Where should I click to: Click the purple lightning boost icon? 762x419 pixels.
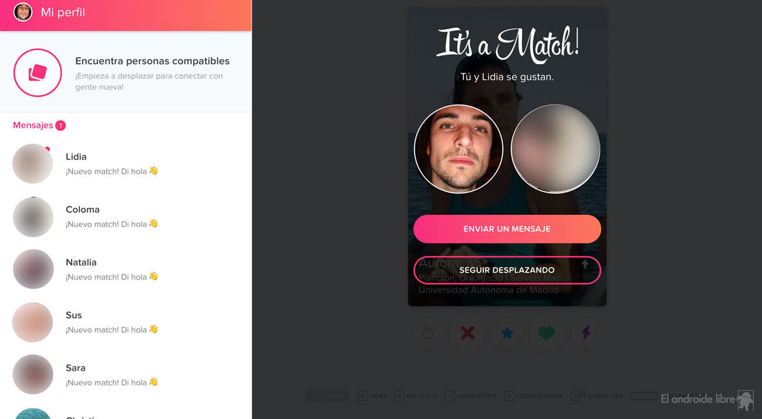585,333
